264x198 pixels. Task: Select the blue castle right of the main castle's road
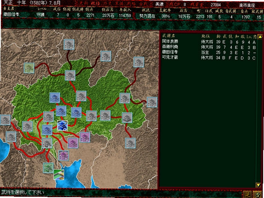(76, 112)
